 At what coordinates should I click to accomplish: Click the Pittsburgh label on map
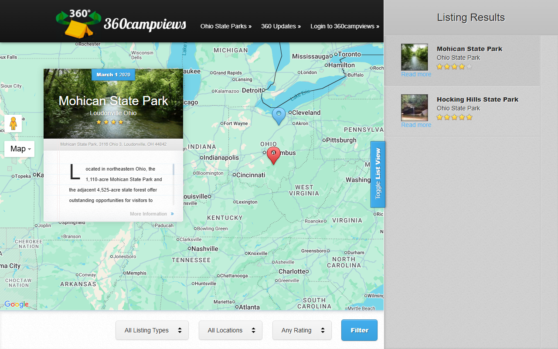[341, 140]
